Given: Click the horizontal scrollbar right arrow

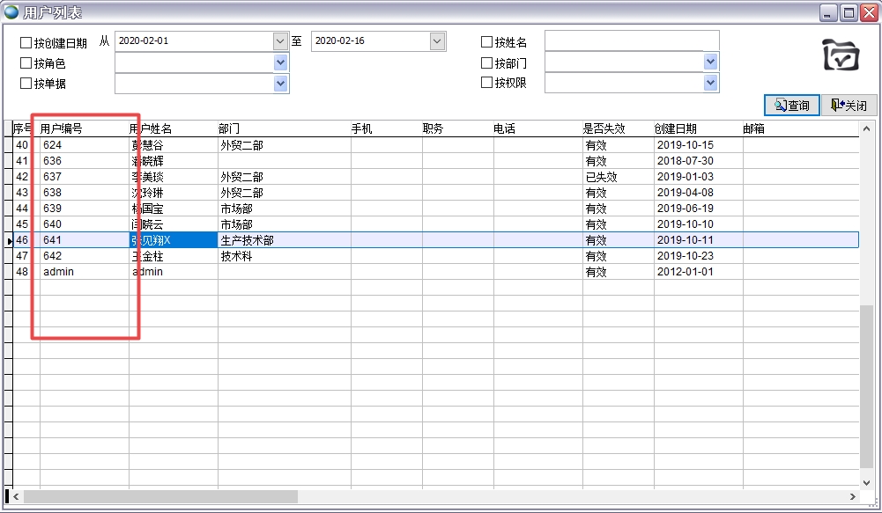Looking at the screenshot, I should pos(851,497).
